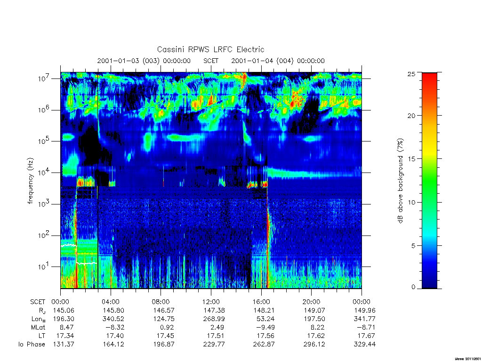Click the SCET row label below the plot
The width and height of the screenshot is (482, 361).
[x=38, y=302]
